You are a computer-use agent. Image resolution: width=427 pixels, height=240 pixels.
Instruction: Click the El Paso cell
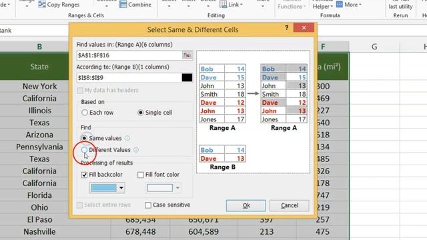39,219
